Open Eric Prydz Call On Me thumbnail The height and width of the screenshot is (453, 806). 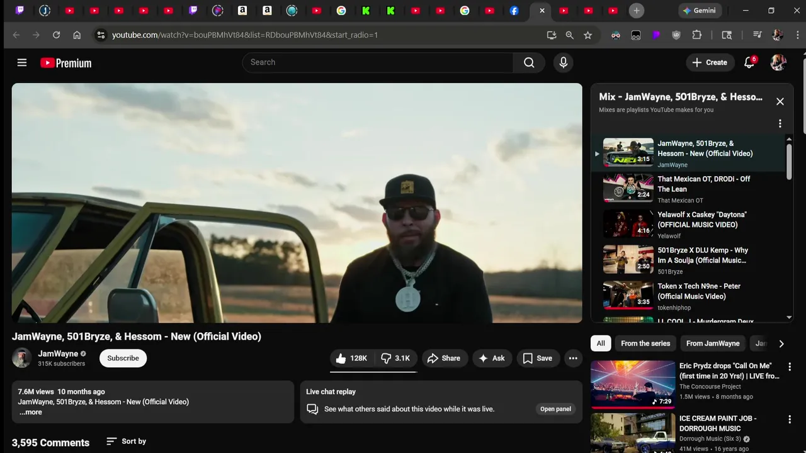pyautogui.click(x=632, y=384)
